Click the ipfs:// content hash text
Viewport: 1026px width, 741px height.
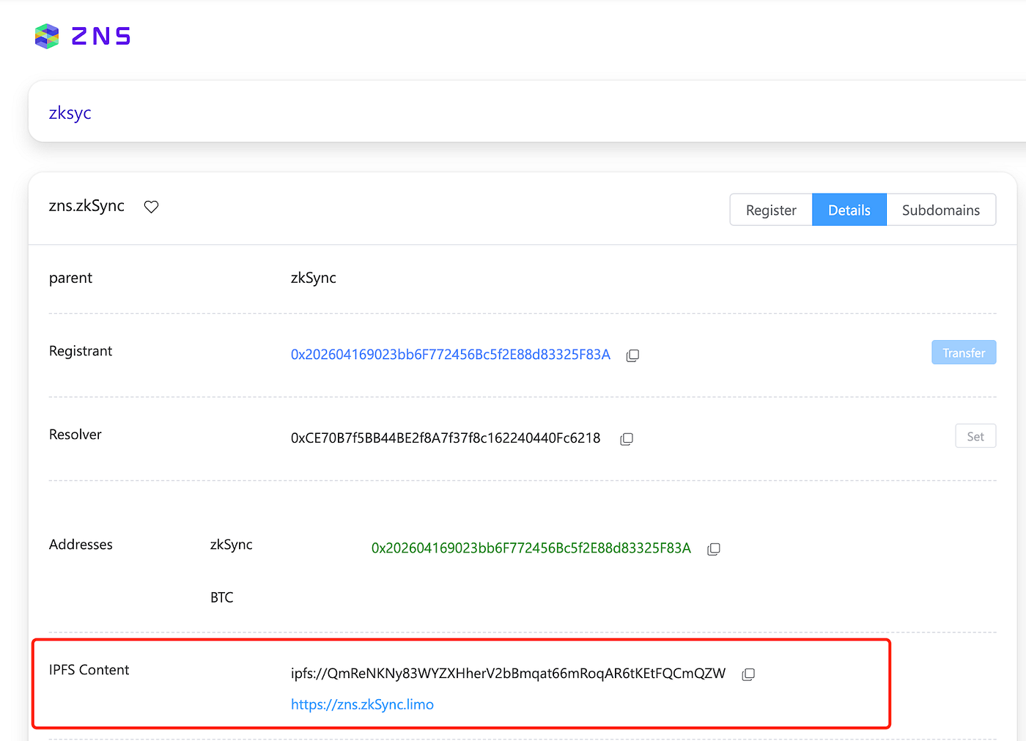tap(508, 674)
